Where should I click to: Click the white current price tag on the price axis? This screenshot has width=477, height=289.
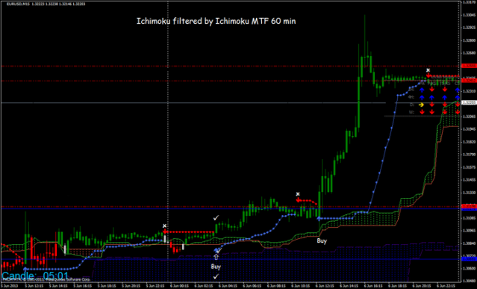point(469,102)
